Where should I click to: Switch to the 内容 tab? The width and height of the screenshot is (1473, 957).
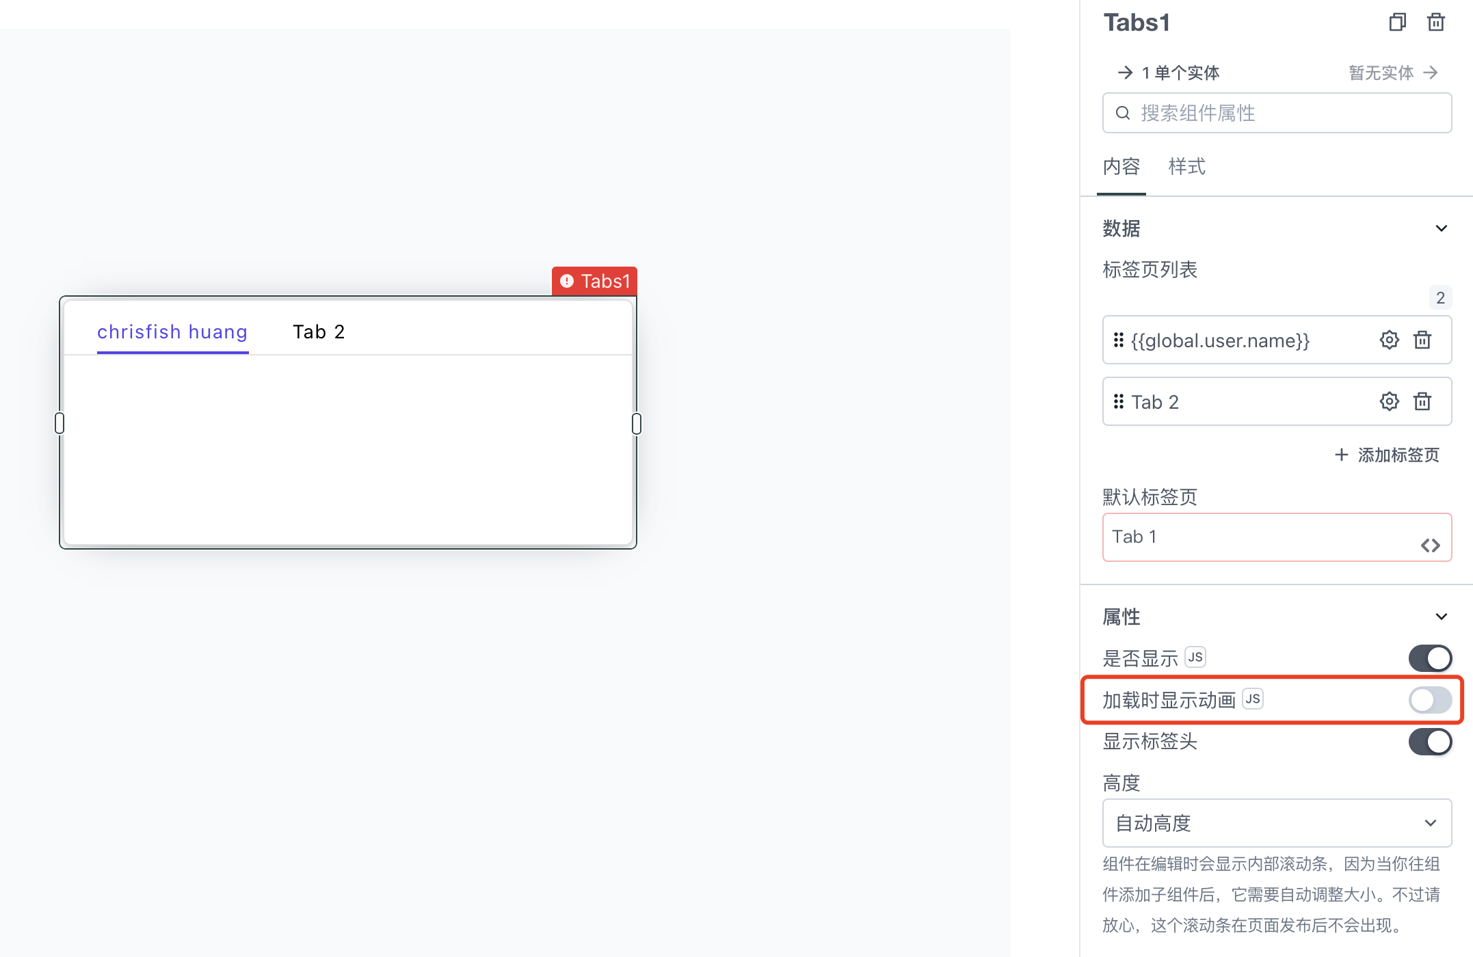coord(1122,167)
